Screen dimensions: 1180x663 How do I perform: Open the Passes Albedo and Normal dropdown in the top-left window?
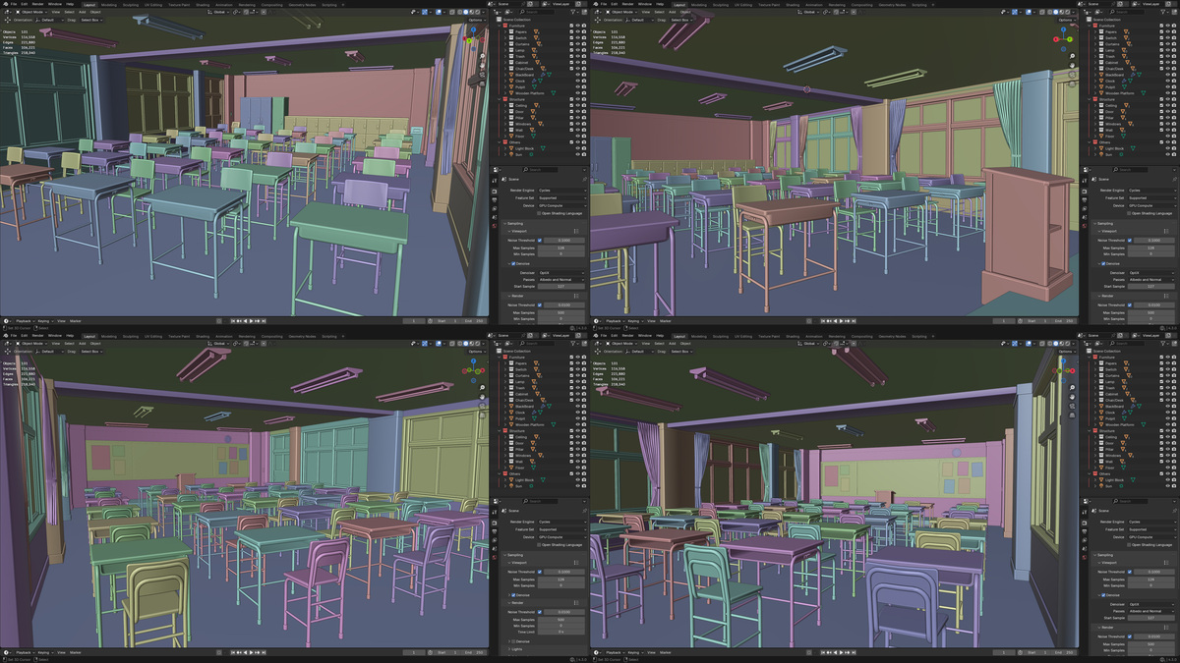[561, 280]
